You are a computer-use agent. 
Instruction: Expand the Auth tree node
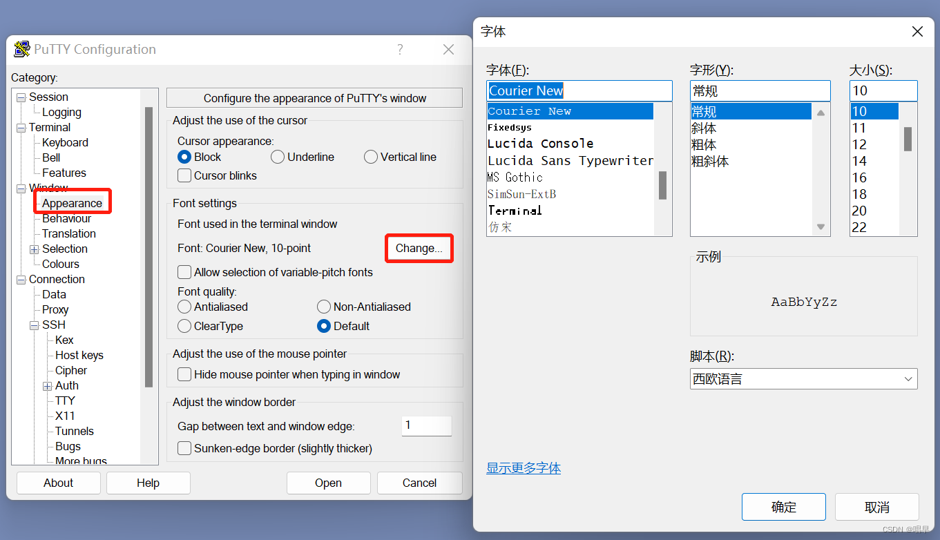click(x=47, y=386)
